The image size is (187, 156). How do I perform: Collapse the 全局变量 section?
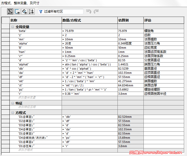click(13, 27)
